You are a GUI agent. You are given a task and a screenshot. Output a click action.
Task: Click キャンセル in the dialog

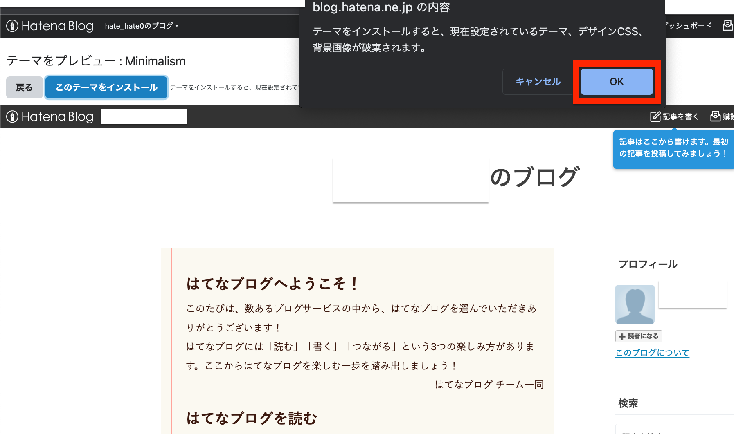pos(538,82)
